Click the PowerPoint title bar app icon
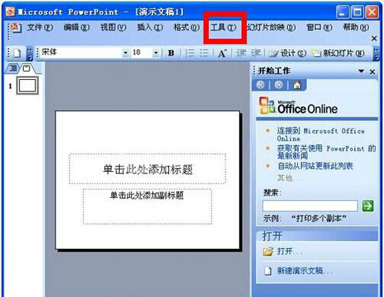 coord(10,12)
